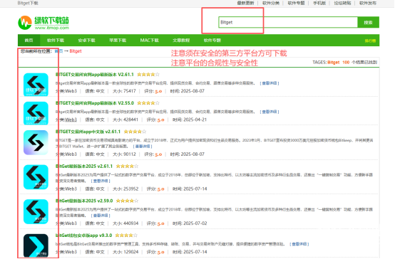The width and height of the screenshot is (395, 259).
Task: Open the 软件下载 navigation tab
Action: (56, 41)
